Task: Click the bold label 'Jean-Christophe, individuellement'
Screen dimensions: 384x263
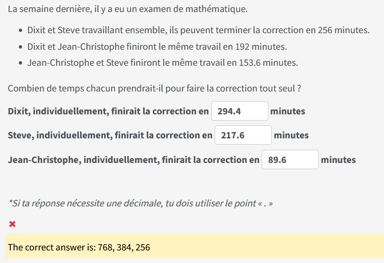Action: (x=133, y=160)
